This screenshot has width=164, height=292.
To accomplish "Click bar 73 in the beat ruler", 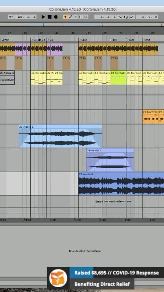I will click(121, 33).
